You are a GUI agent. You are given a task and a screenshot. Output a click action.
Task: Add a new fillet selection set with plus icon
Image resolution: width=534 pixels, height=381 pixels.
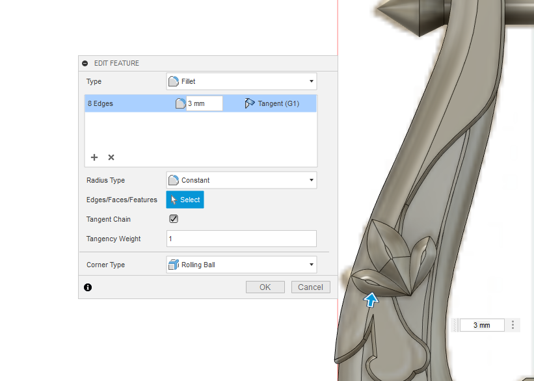94,157
